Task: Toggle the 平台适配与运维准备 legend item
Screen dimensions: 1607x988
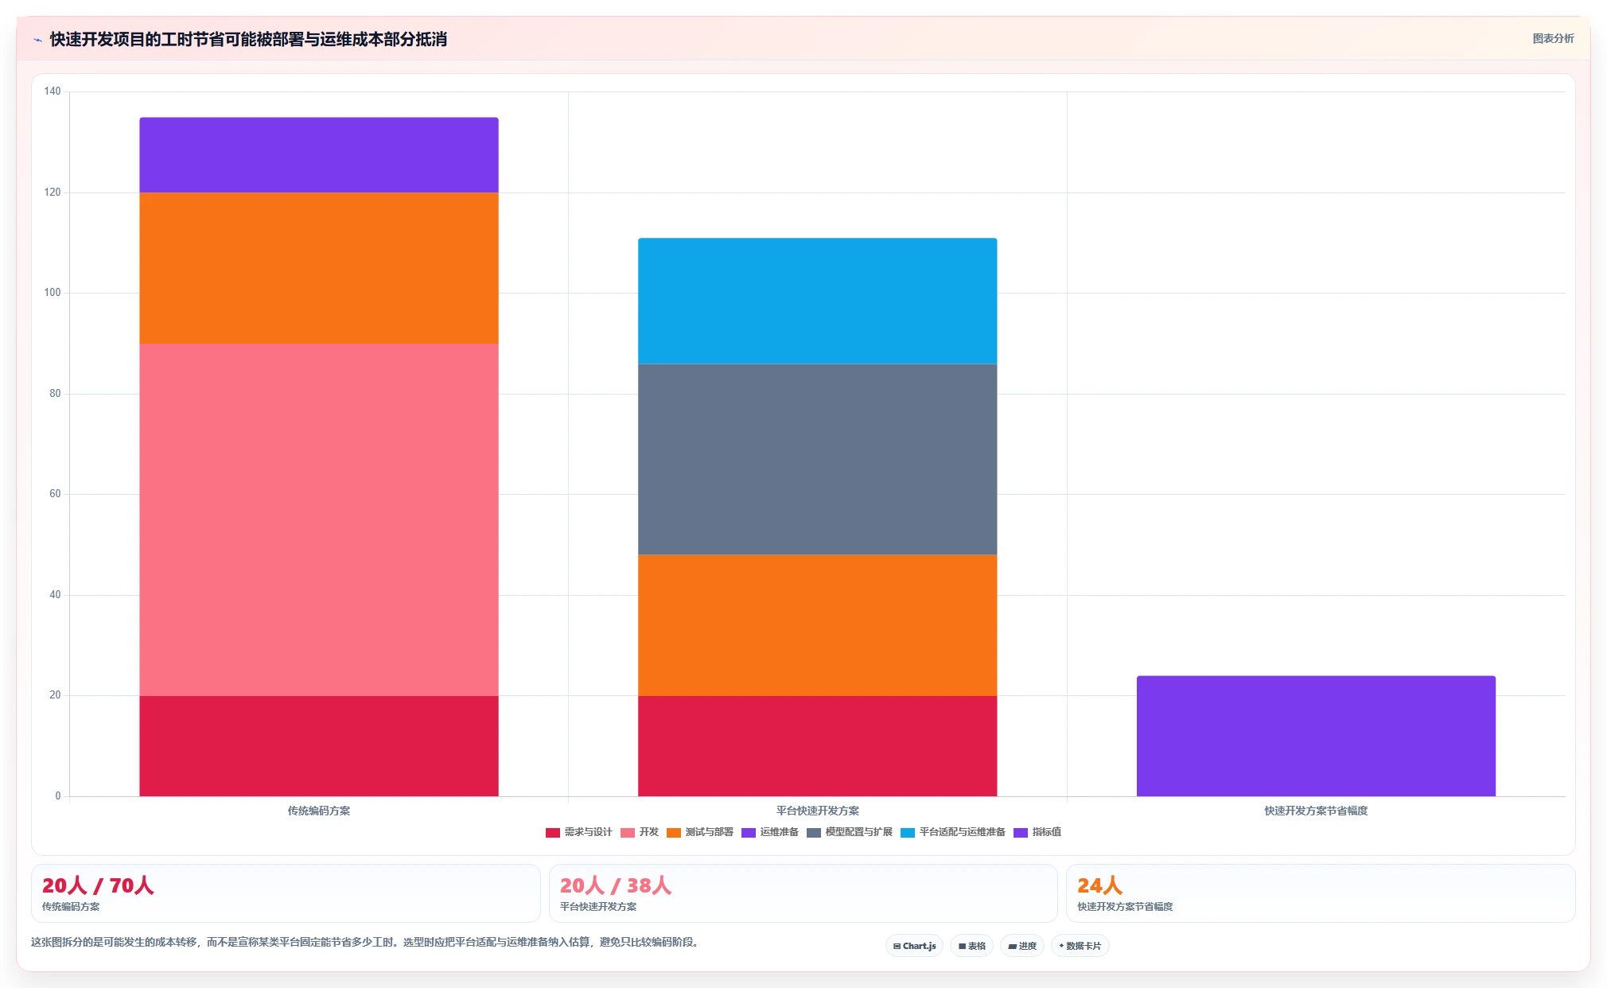Action: tap(953, 832)
